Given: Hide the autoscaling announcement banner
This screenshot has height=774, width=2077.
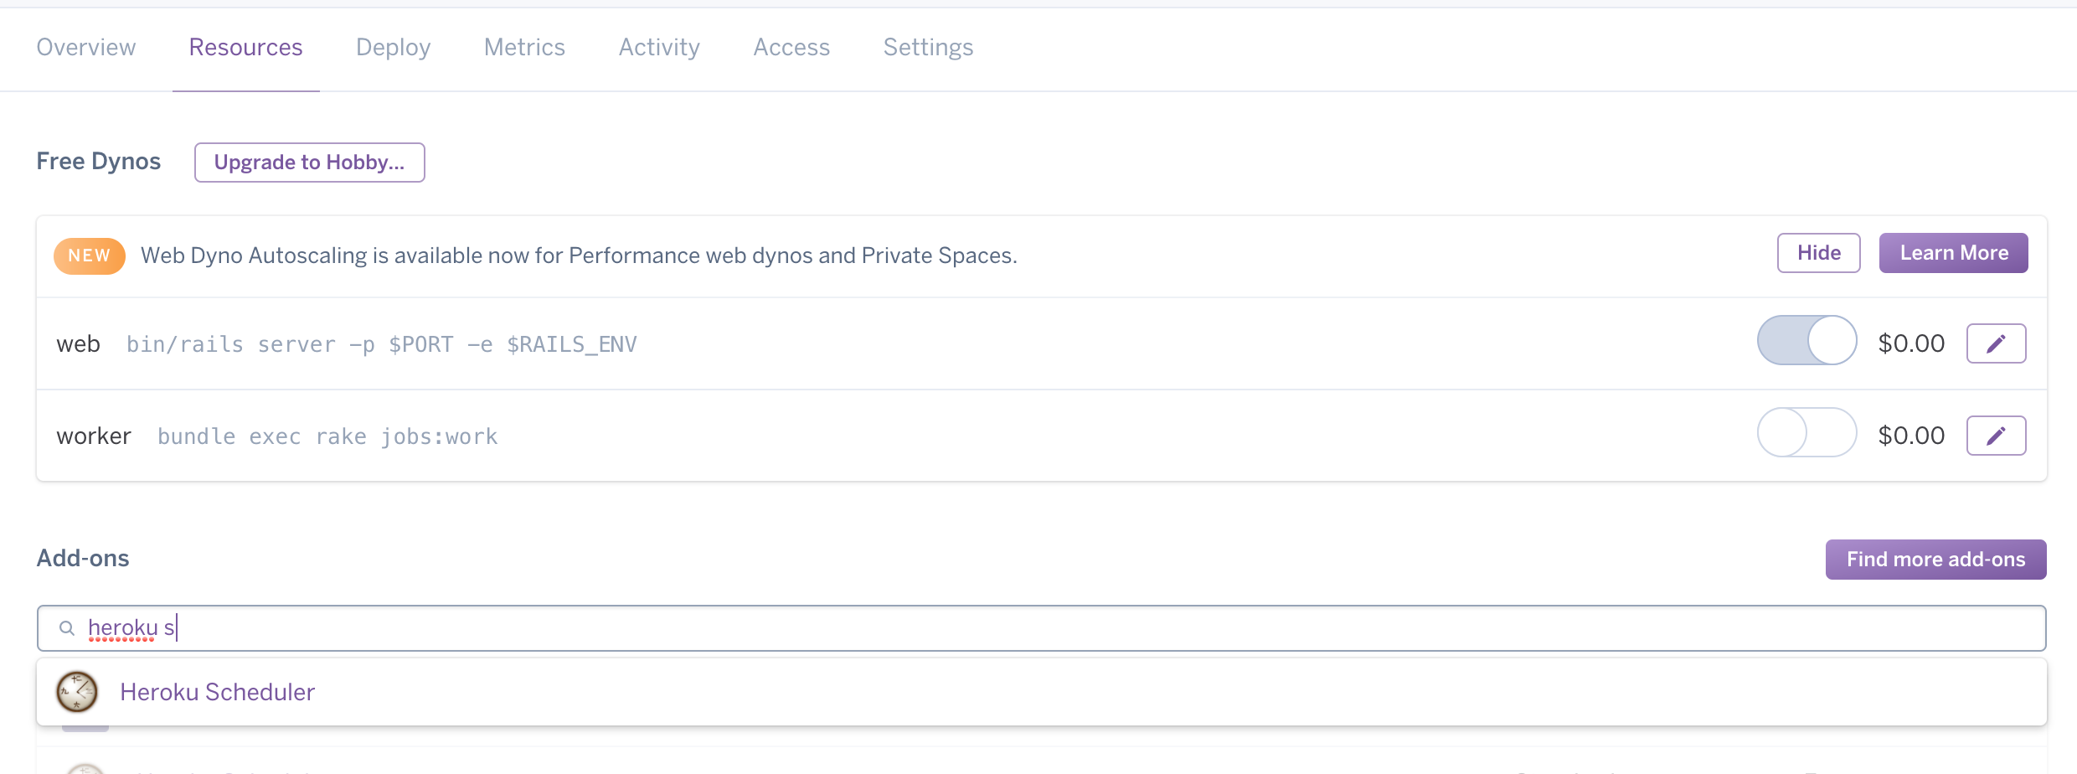Looking at the screenshot, I should [1819, 253].
